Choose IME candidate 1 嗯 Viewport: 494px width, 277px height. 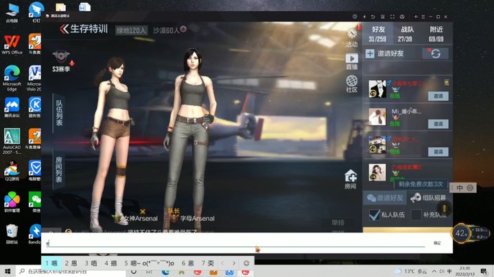point(51,263)
